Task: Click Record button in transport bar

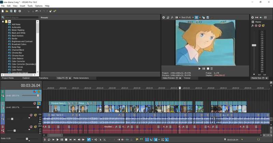Action: pos(45,140)
